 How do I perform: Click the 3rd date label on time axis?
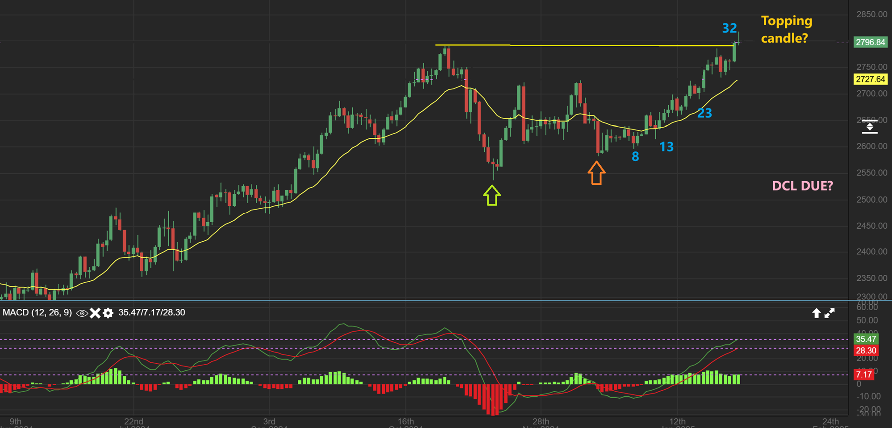point(269,422)
